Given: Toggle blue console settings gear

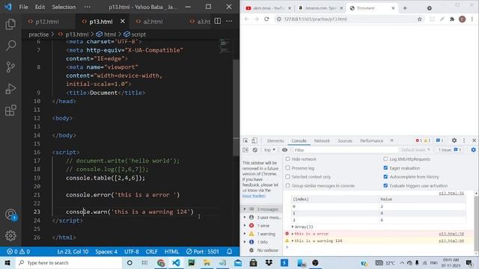Looking at the screenshot, I should 473,149.
